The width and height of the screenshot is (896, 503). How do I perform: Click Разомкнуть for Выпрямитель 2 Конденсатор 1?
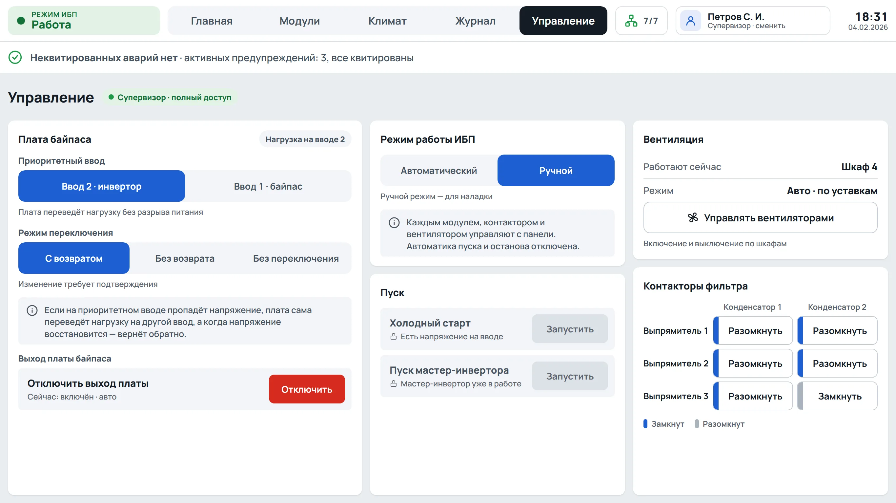tap(753, 363)
